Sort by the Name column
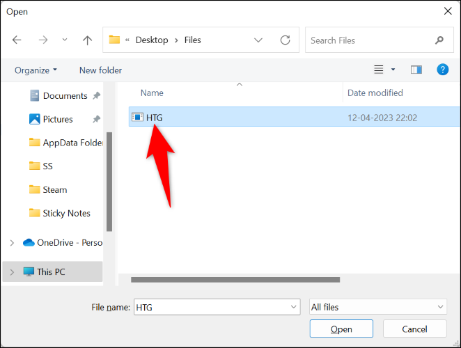 tap(152, 93)
